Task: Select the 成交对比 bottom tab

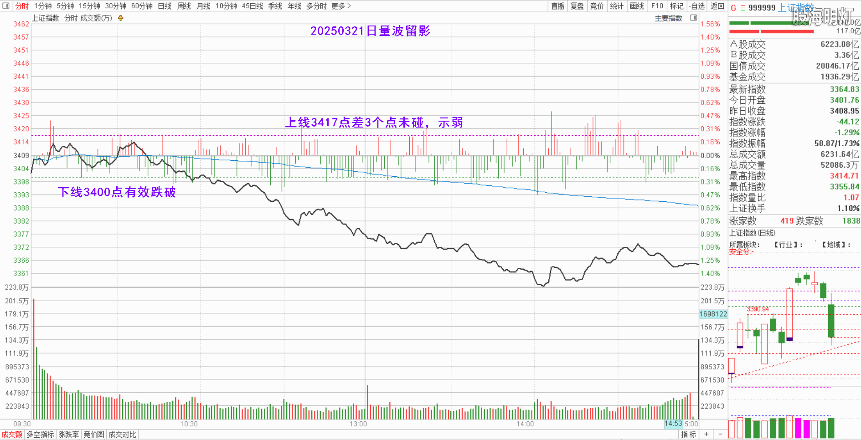Action: (x=122, y=435)
